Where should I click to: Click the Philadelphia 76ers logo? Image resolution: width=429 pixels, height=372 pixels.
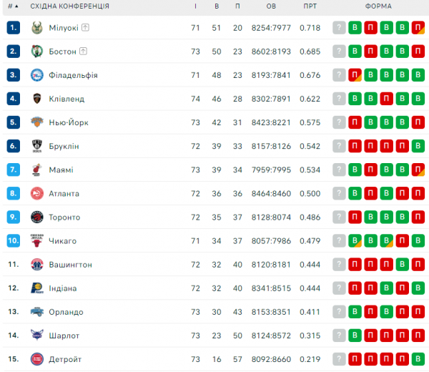point(37,75)
